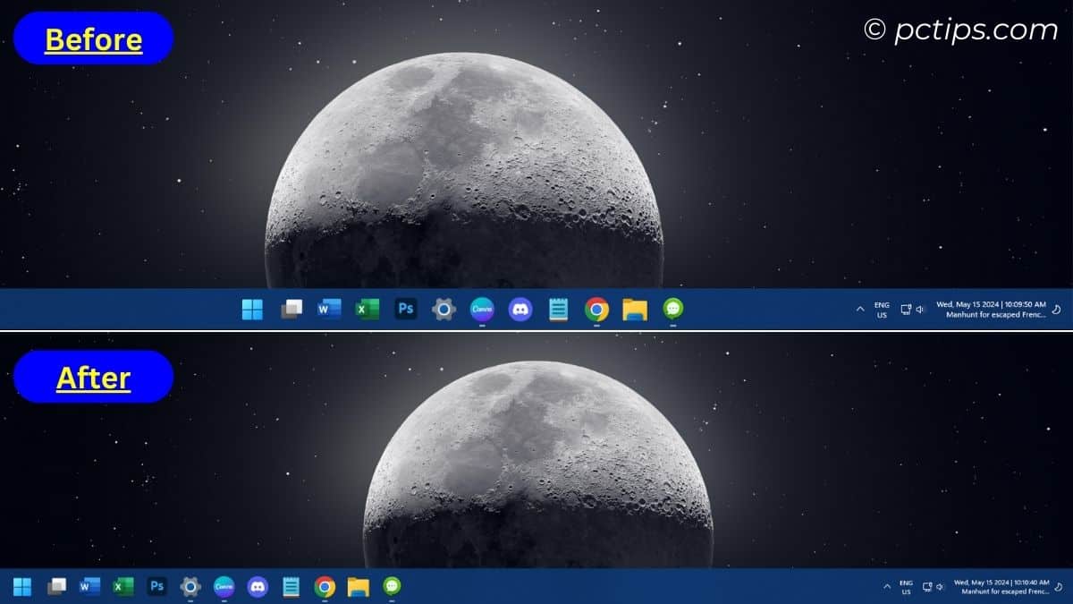Open File Explorer in the After taskbar
The image size is (1073, 604).
coord(359,587)
